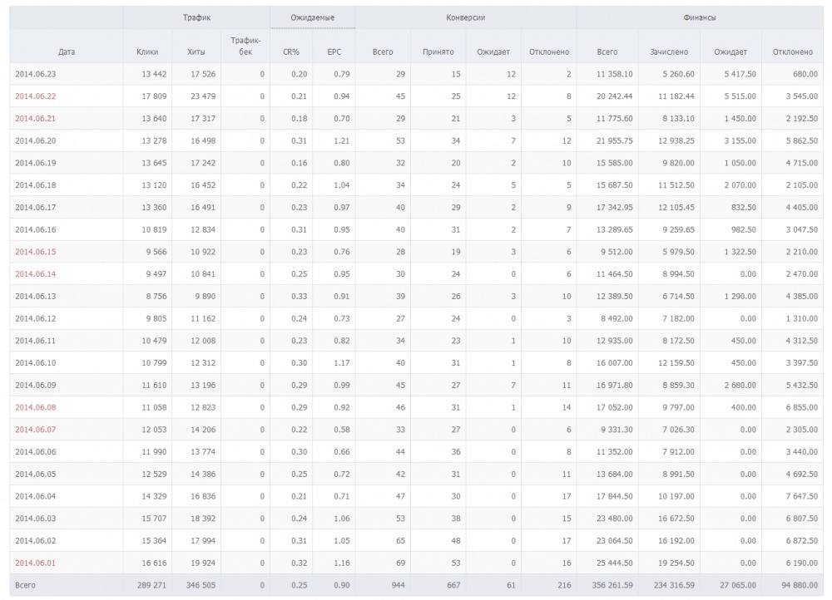Image resolution: width=832 pixels, height=600 pixels.
Task: Click clicks value 17 809
Action: pos(154,96)
